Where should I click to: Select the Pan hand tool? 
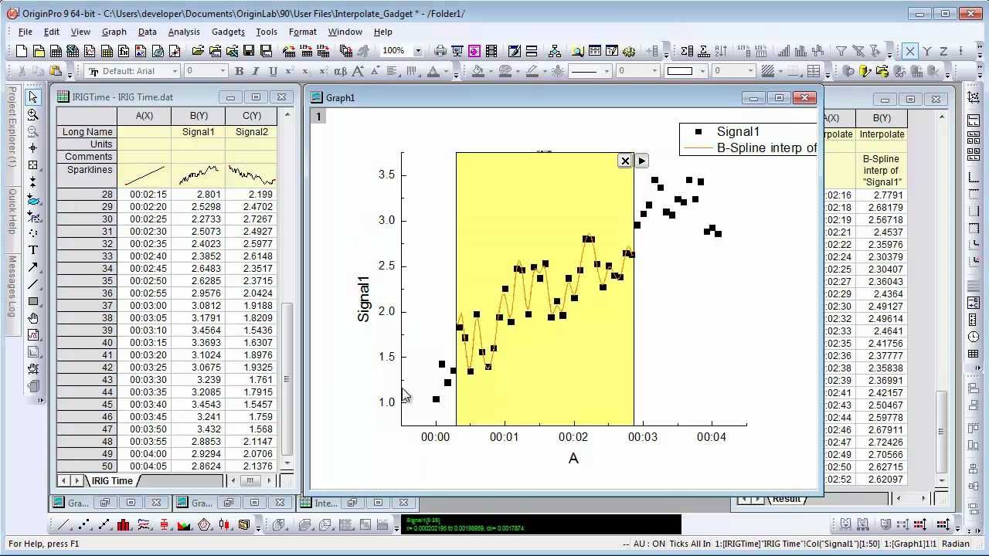click(32, 318)
